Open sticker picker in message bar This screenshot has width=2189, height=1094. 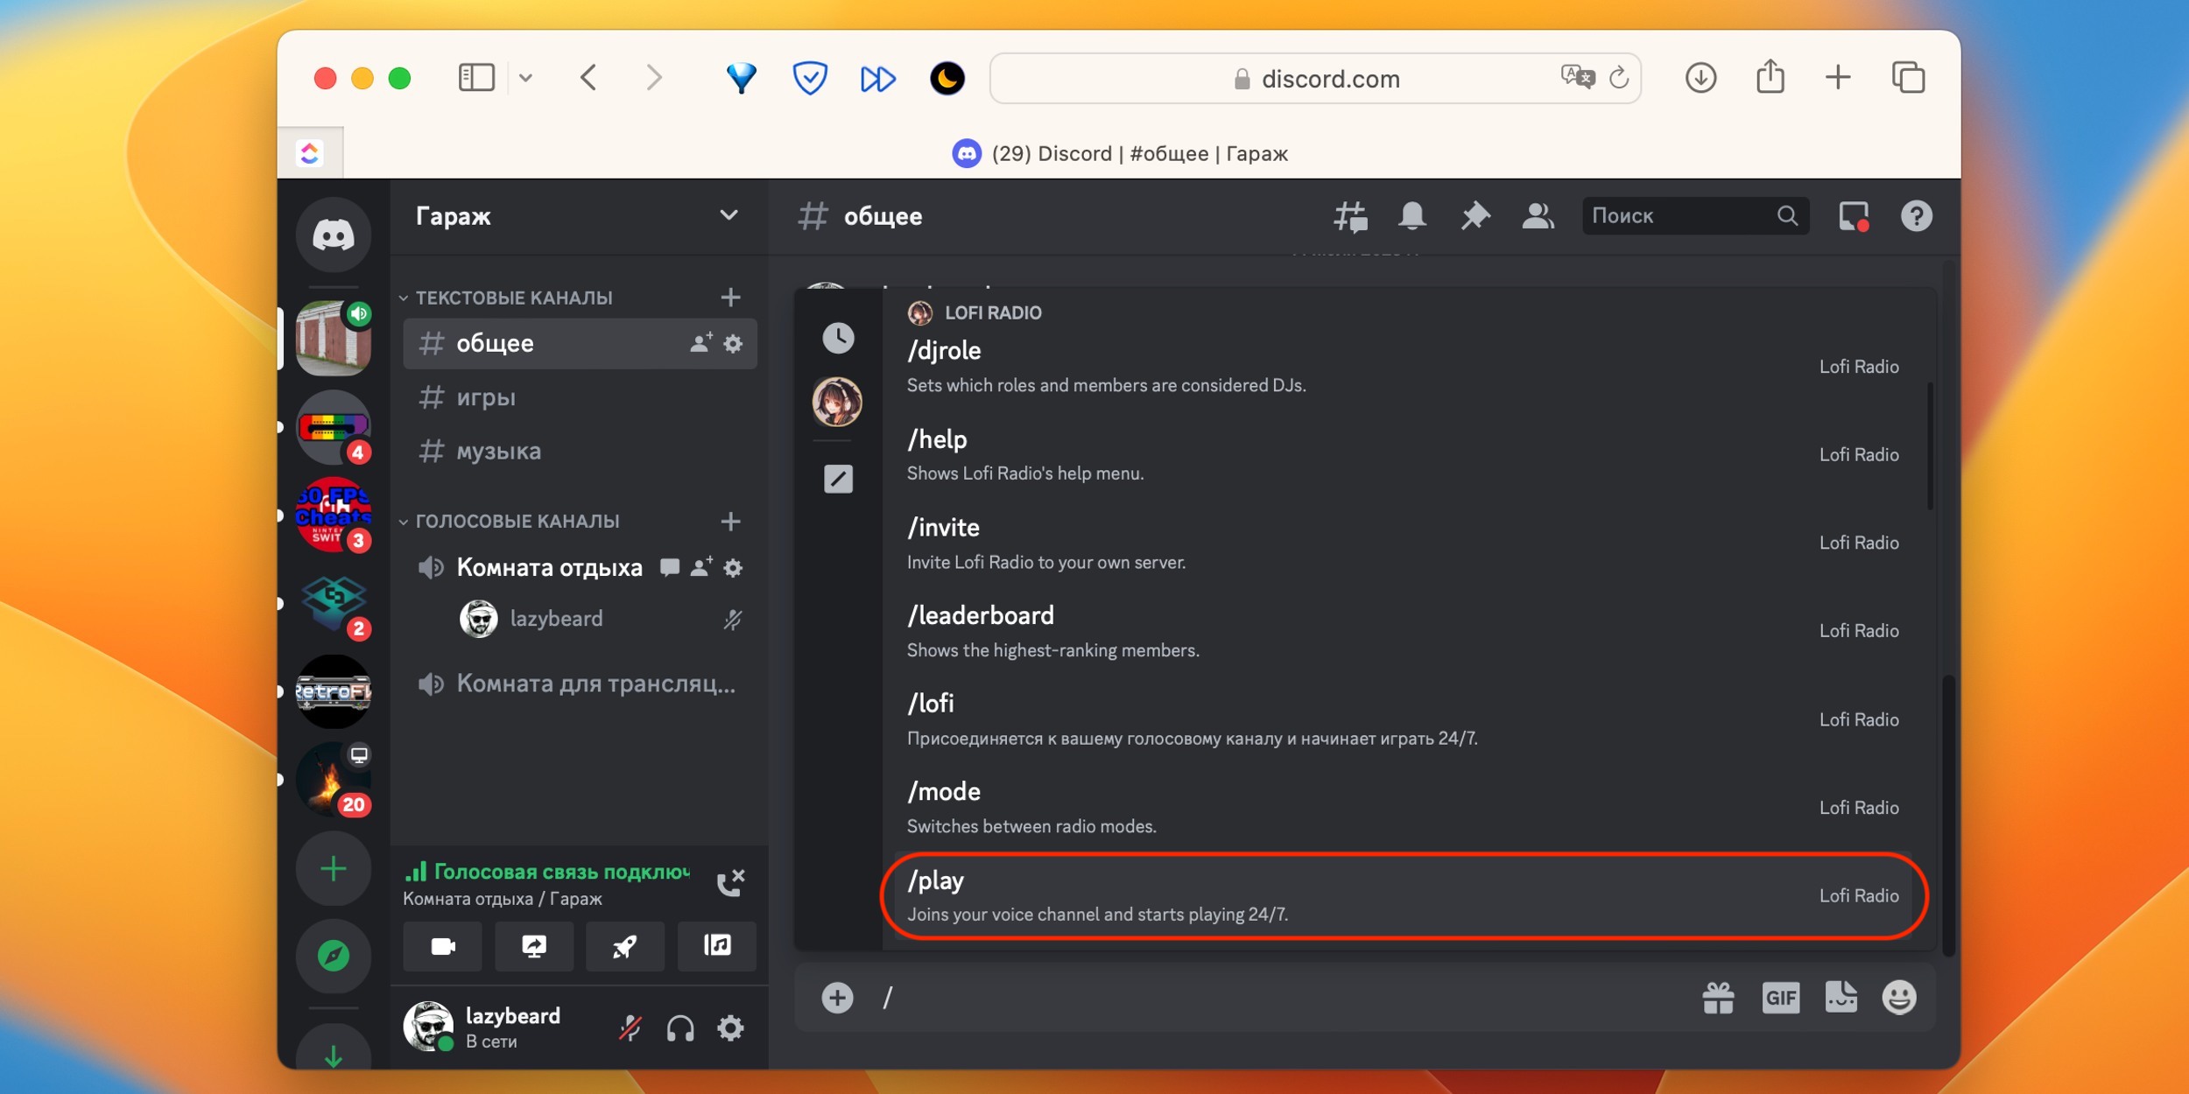[1841, 998]
